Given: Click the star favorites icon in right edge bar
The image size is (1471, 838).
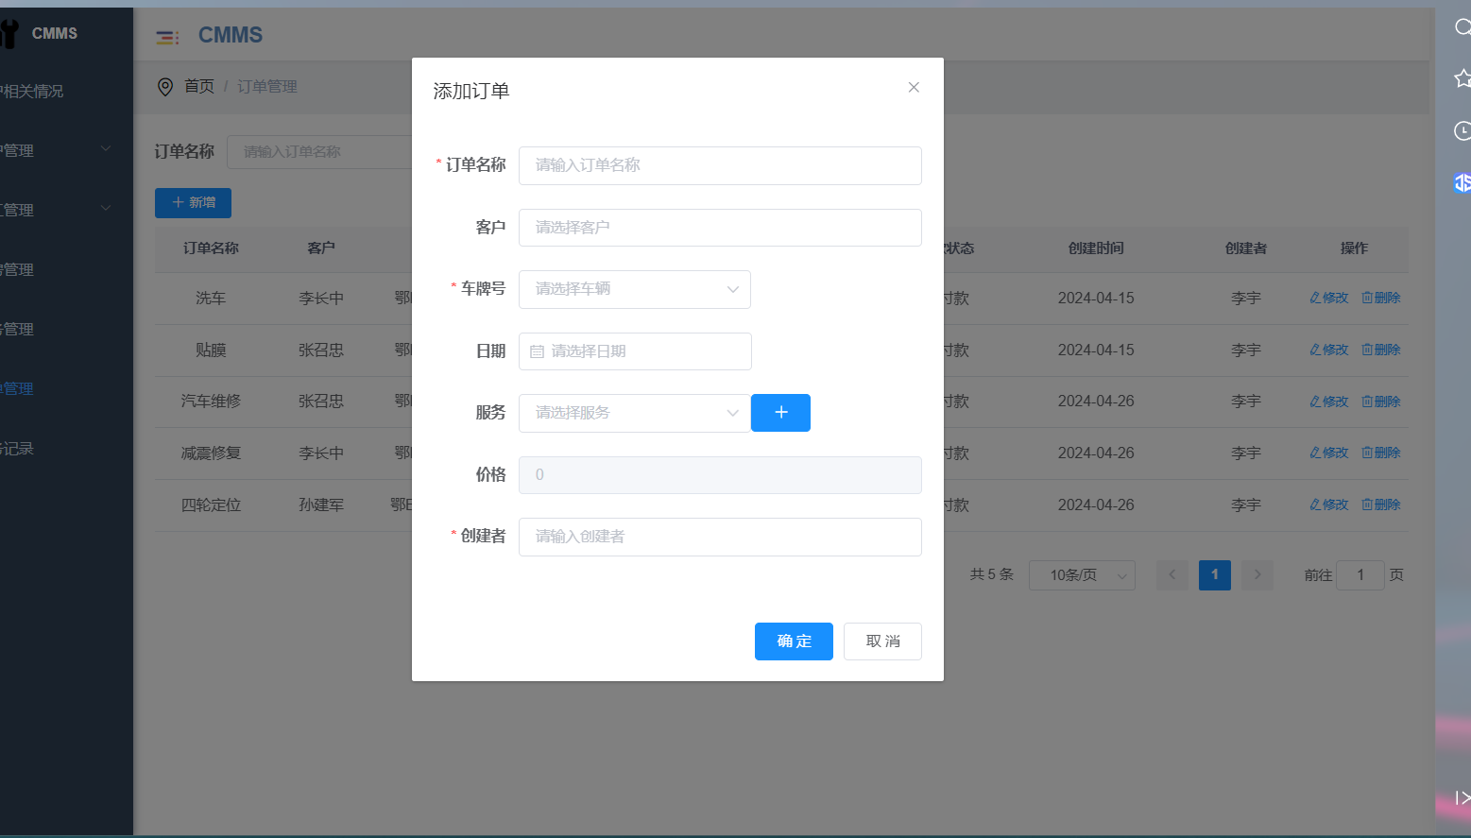Looking at the screenshot, I should [1462, 78].
